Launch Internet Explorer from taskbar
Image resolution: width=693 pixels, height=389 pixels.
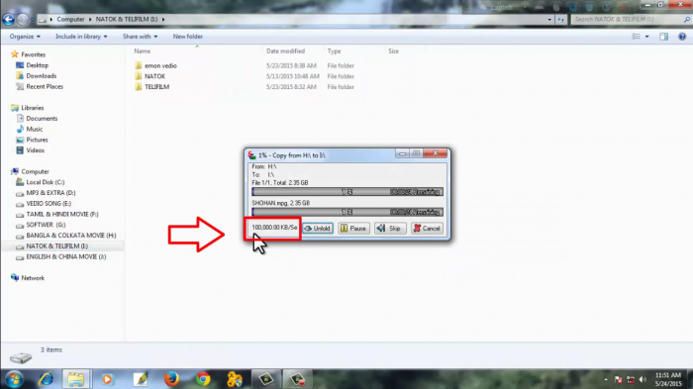click(x=46, y=379)
